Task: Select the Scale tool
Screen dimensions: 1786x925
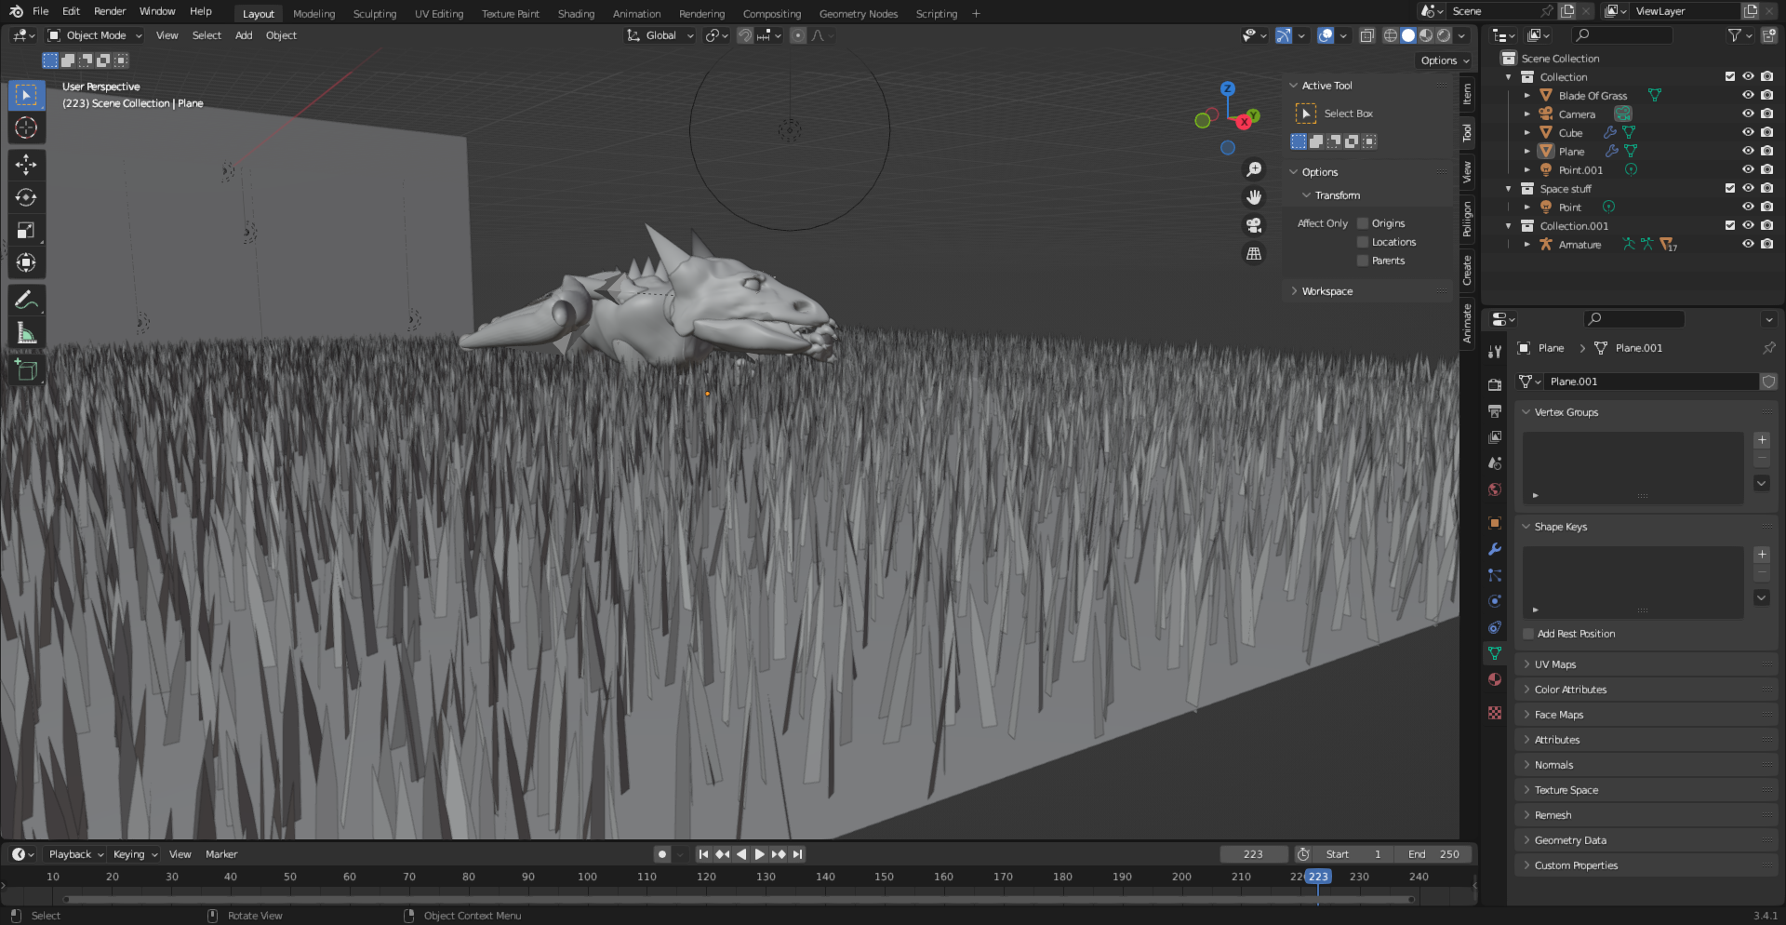Action: (x=26, y=230)
